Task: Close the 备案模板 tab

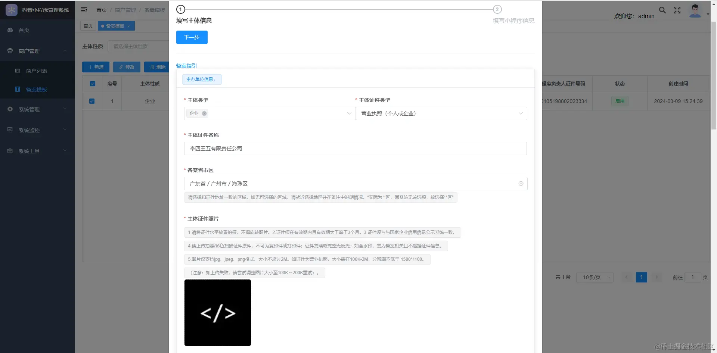Action: (x=128, y=26)
